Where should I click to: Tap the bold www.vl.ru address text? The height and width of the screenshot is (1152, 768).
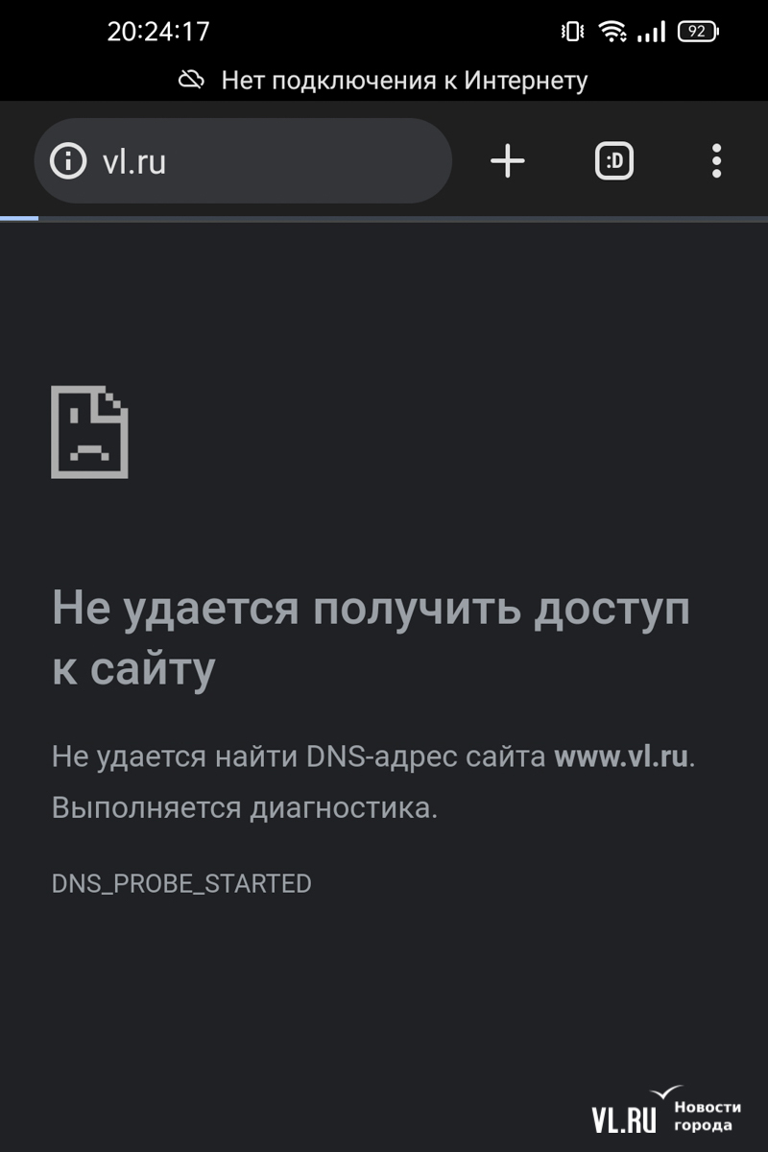(621, 756)
